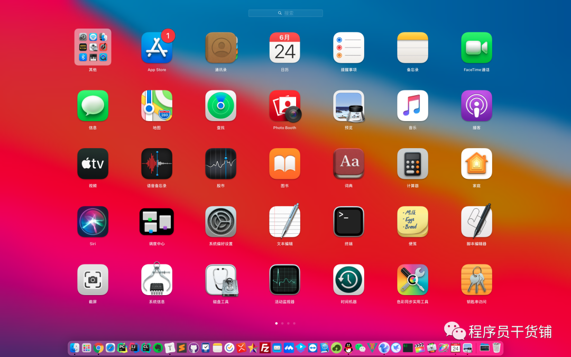571x357 pixels.
Task: Open the Terminal (终端) app in Launchpad
Action: tap(348, 222)
